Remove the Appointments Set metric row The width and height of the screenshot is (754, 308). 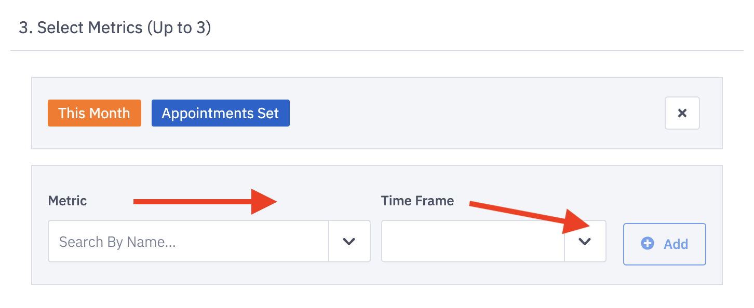(x=682, y=113)
